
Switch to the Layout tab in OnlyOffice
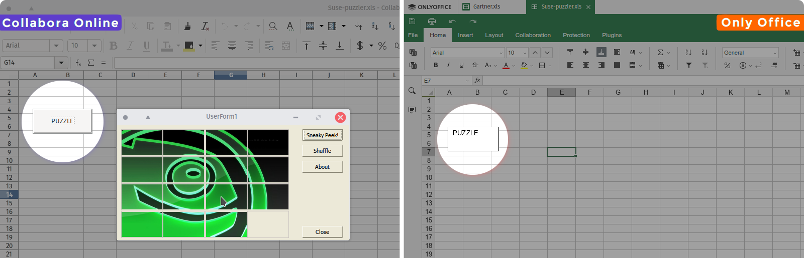pyautogui.click(x=494, y=35)
